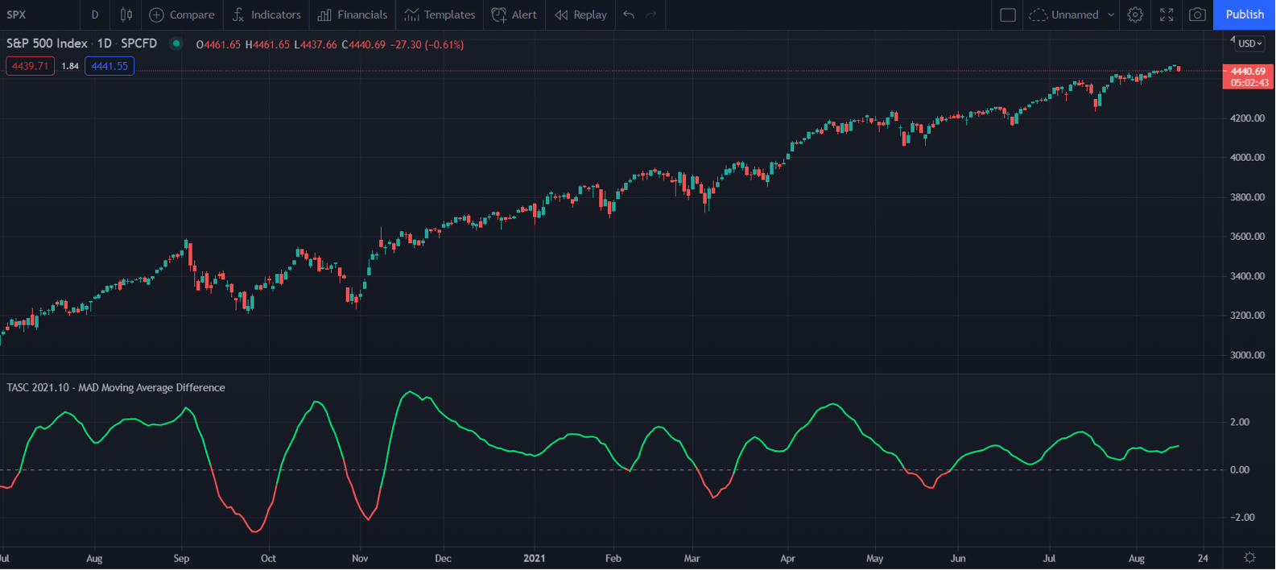The image size is (1276, 570).
Task: Enter fullscreen mode
Action: pyautogui.click(x=1167, y=14)
